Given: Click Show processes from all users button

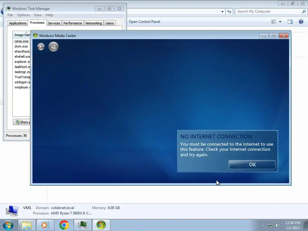Looking at the screenshot, I should (22, 122).
